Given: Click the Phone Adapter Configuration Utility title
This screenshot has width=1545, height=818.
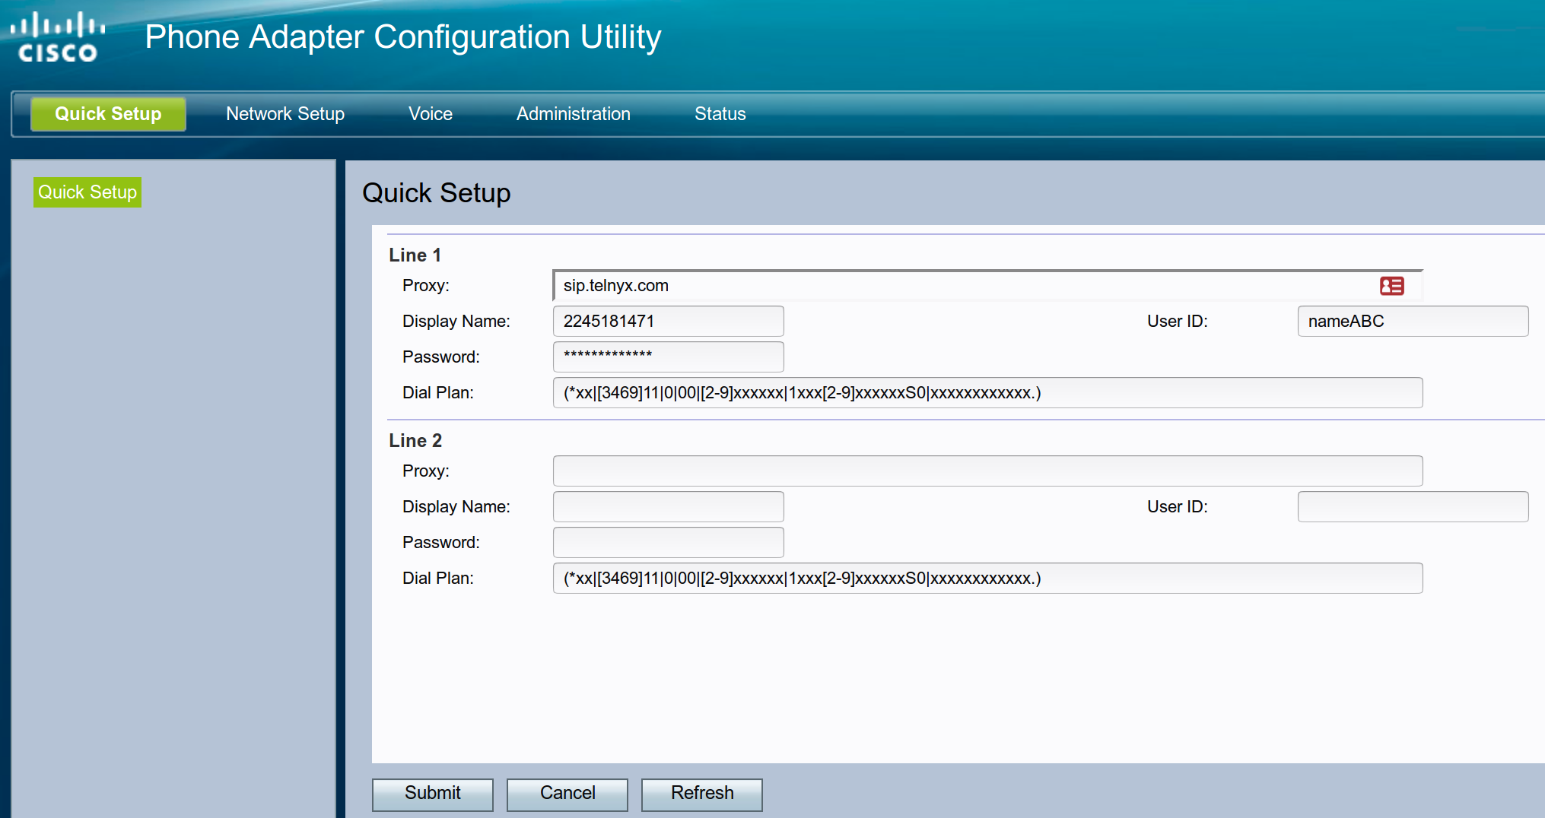Looking at the screenshot, I should 403,37.
